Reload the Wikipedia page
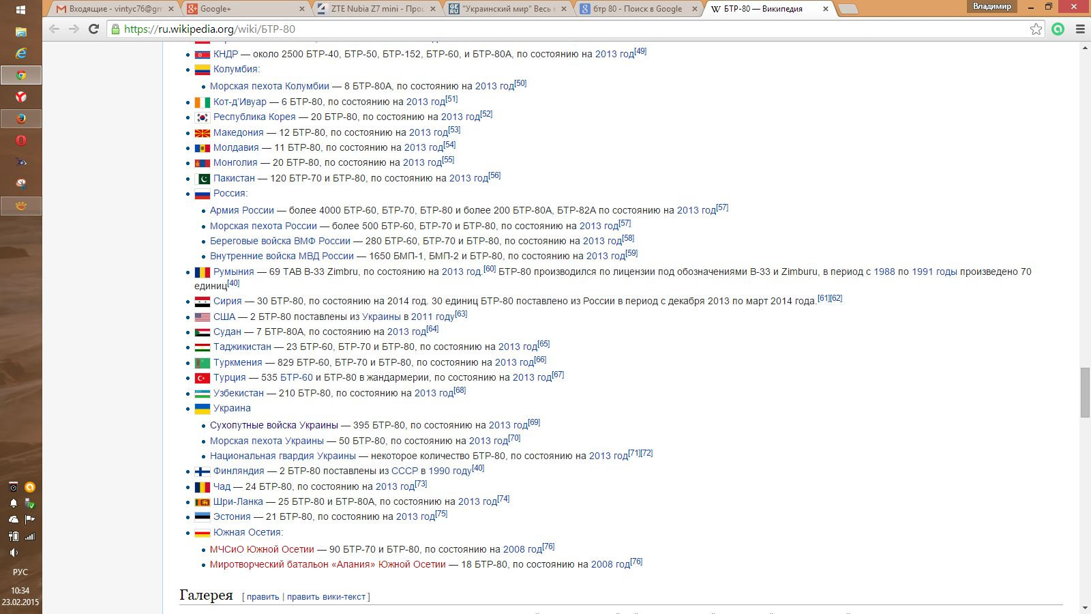1091x614 pixels. [94, 29]
